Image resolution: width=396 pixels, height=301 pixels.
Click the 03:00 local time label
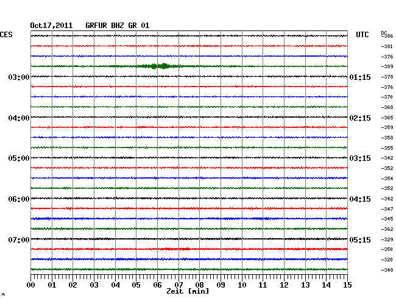[x=19, y=77]
